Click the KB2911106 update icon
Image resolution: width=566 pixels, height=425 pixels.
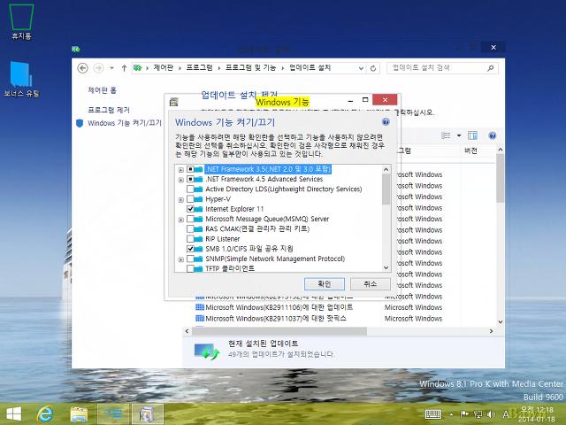point(200,307)
